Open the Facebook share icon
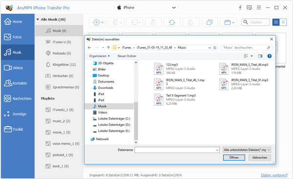The height and width of the screenshot is (179, 293). pos(240,8)
